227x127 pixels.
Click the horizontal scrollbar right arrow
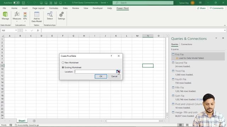164,121
